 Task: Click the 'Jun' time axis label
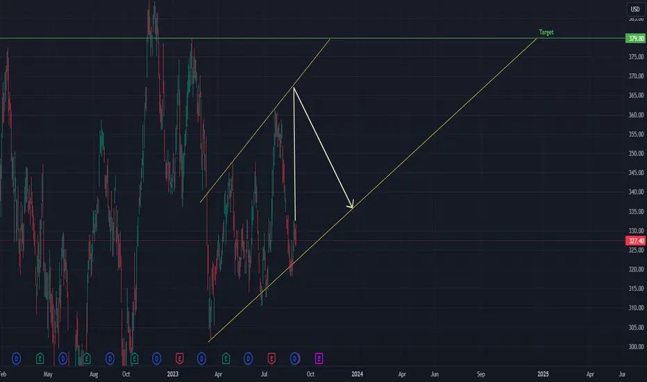[435, 374]
